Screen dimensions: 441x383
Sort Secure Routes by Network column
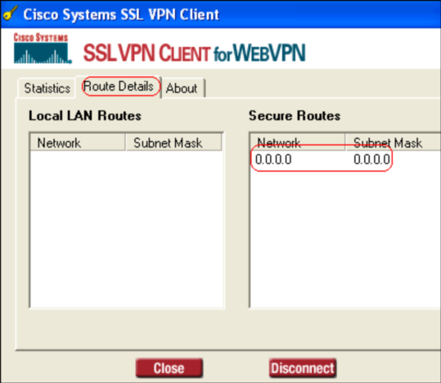point(298,142)
